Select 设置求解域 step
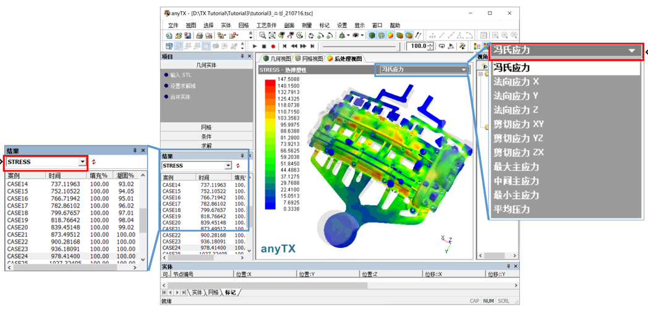Viewport: 648px width, 312px height. tap(180, 86)
